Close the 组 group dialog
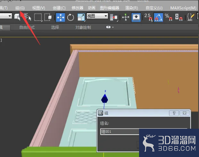The width and height of the screenshot is (199, 157). pyautogui.click(x=185, y=113)
